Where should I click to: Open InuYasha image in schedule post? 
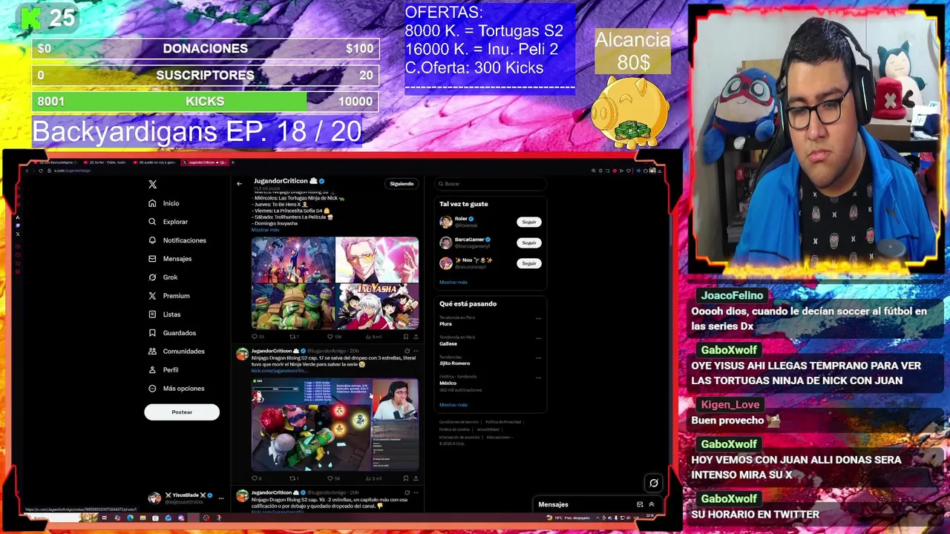point(378,307)
